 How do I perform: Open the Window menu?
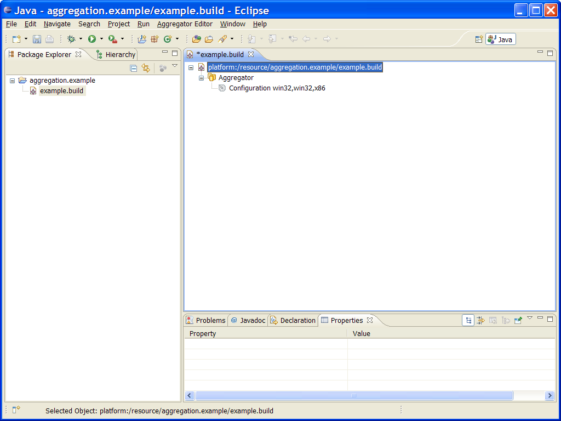click(232, 24)
